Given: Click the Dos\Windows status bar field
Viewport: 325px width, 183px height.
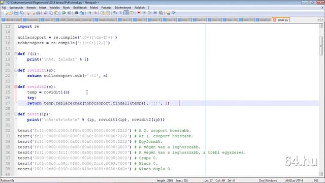Looking at the screenshot, I should coord(268,180).
